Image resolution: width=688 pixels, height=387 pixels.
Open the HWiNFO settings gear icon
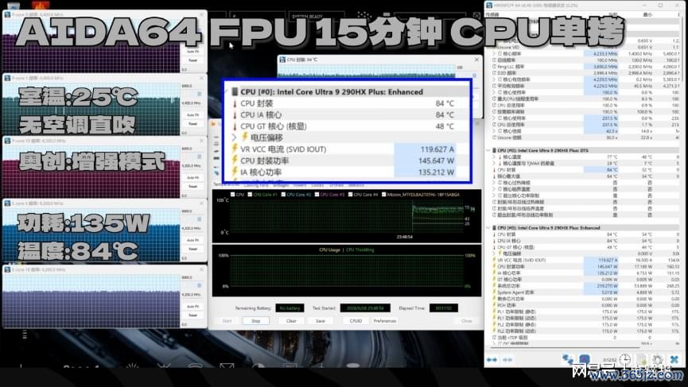point(657,360)
